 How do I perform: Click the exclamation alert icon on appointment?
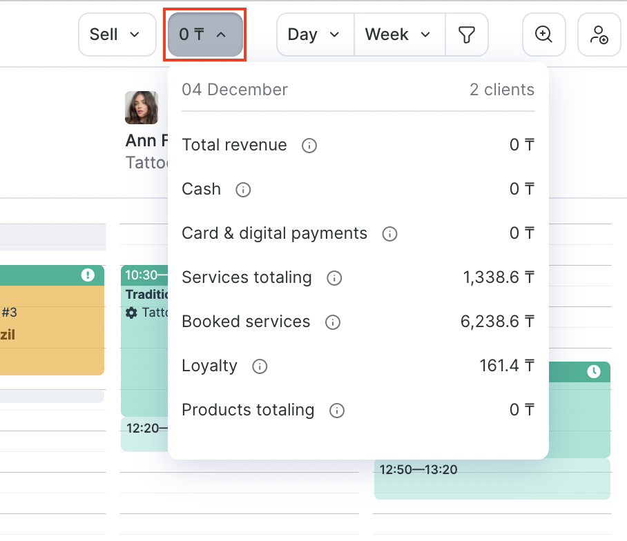point(88,275)
